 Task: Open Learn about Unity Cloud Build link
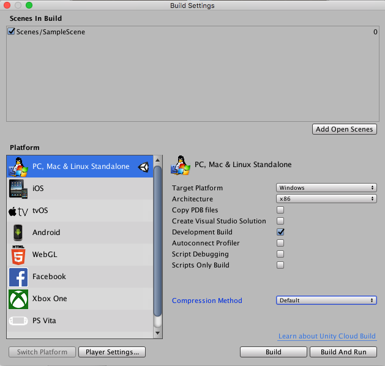327,337
